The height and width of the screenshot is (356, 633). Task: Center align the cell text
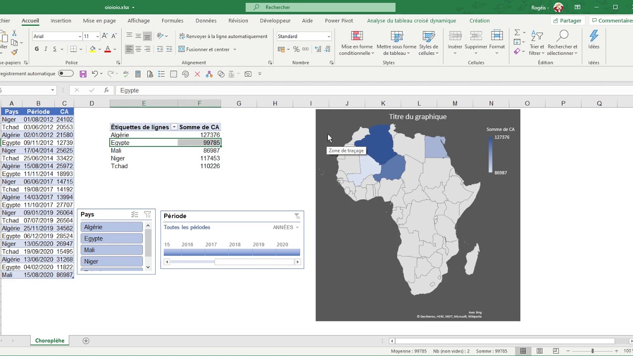pos(138,49)
